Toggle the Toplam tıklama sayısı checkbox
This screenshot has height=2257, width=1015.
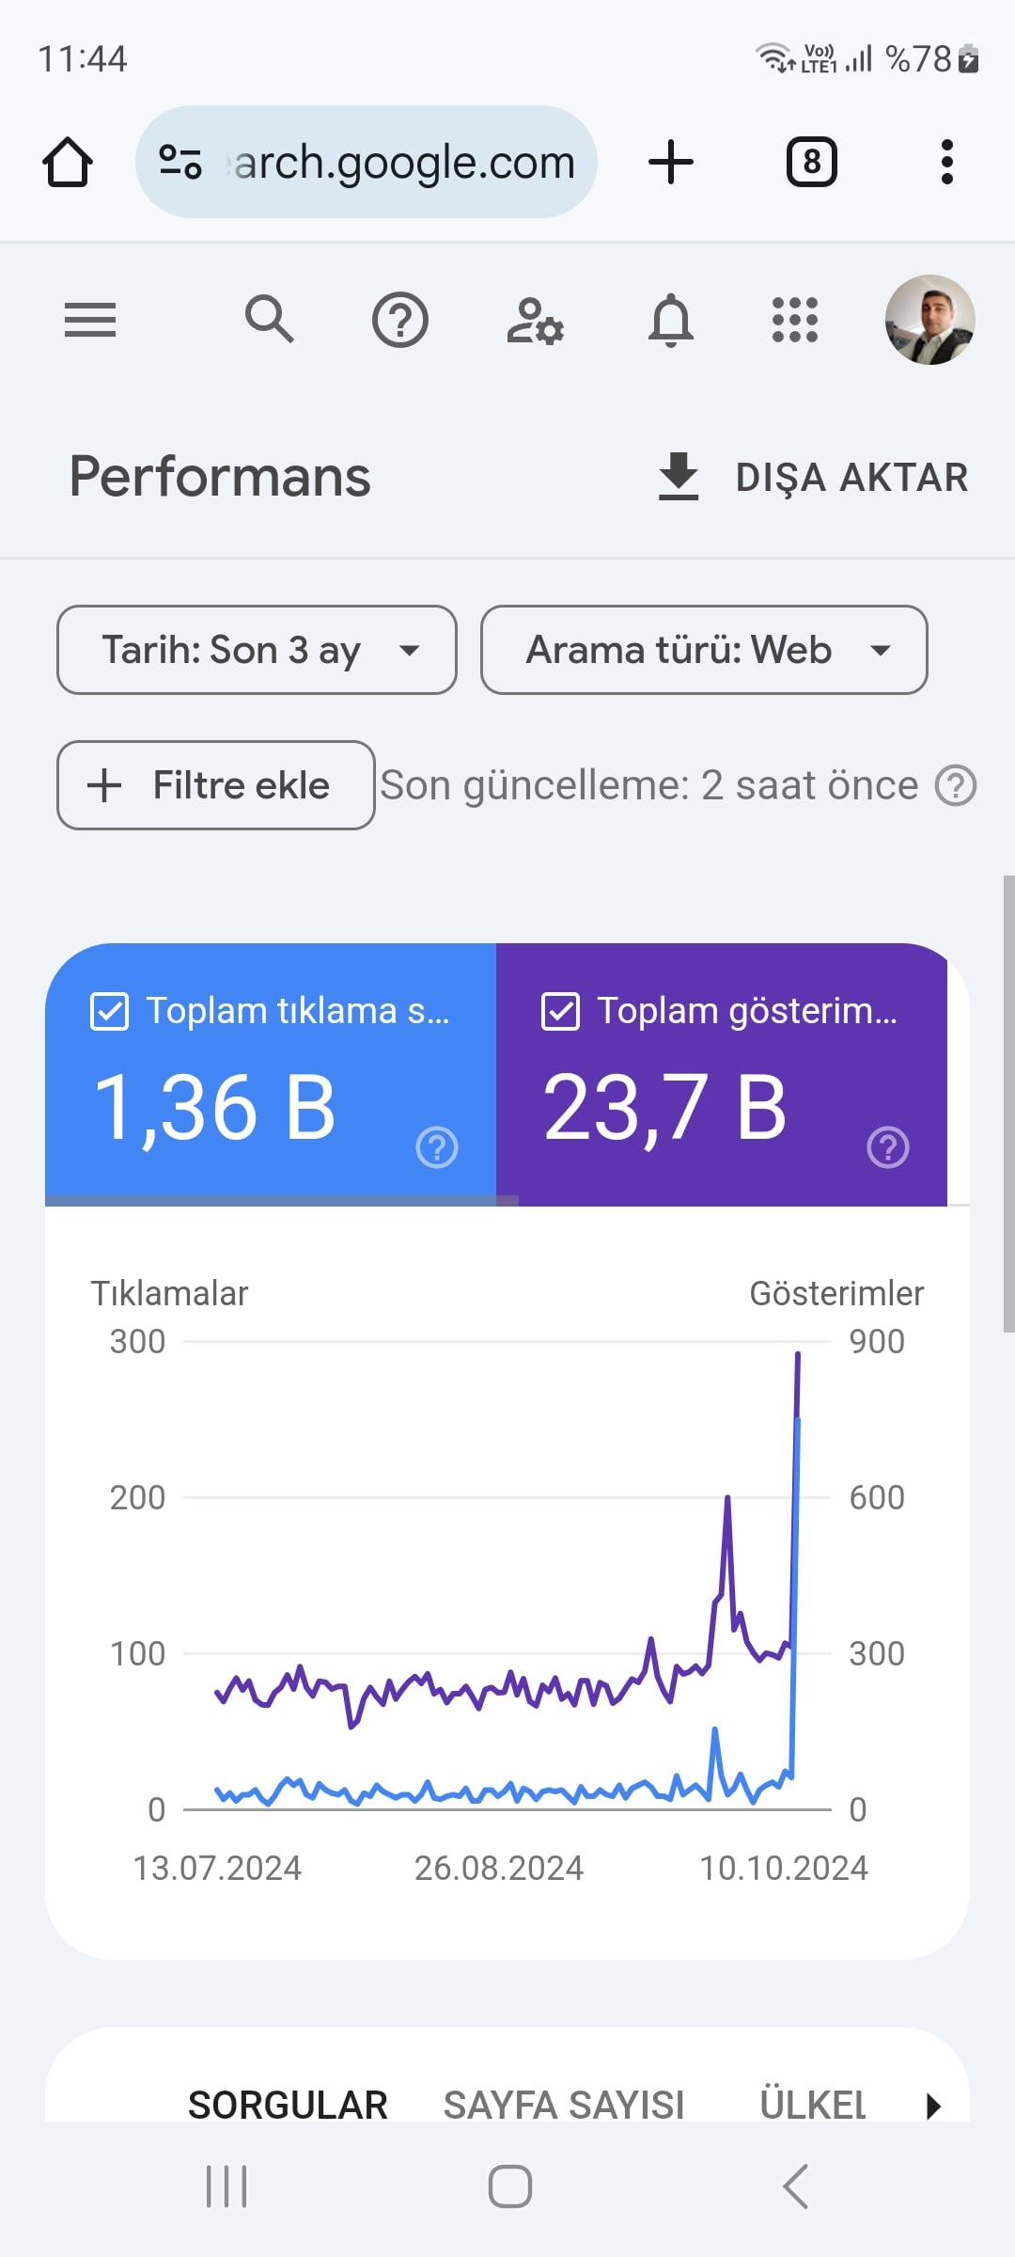point(109,1012)
